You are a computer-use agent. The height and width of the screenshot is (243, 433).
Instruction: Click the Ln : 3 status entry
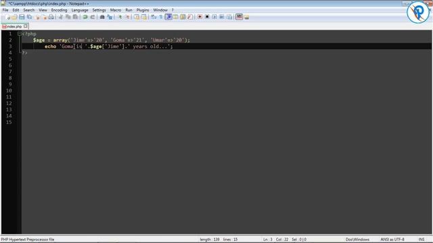268,240
